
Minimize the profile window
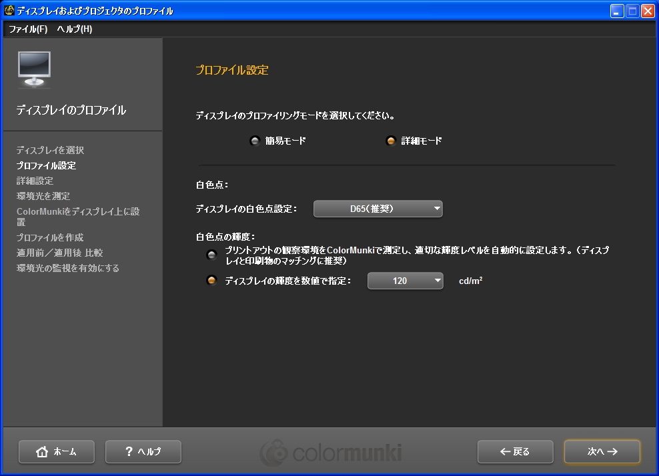point(617,11)
